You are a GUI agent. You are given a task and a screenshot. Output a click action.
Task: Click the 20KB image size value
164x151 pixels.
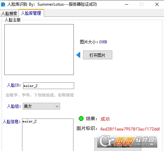point(103,42)
